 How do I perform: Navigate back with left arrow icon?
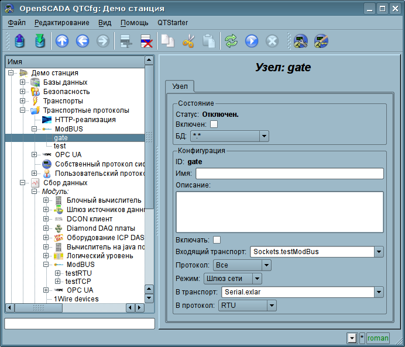(x=82, y=41)
